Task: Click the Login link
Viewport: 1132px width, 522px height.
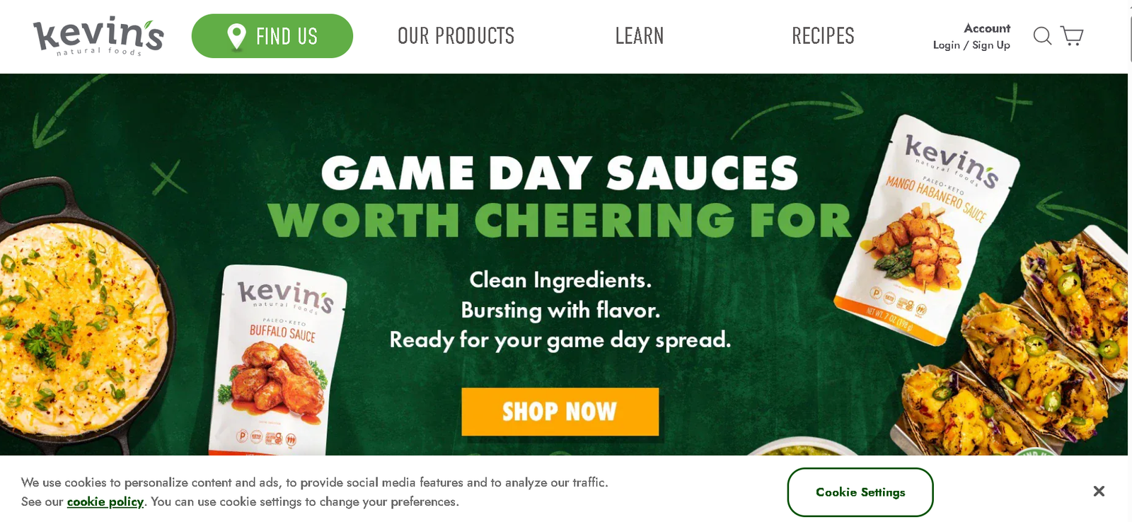Action: (946, 45)
